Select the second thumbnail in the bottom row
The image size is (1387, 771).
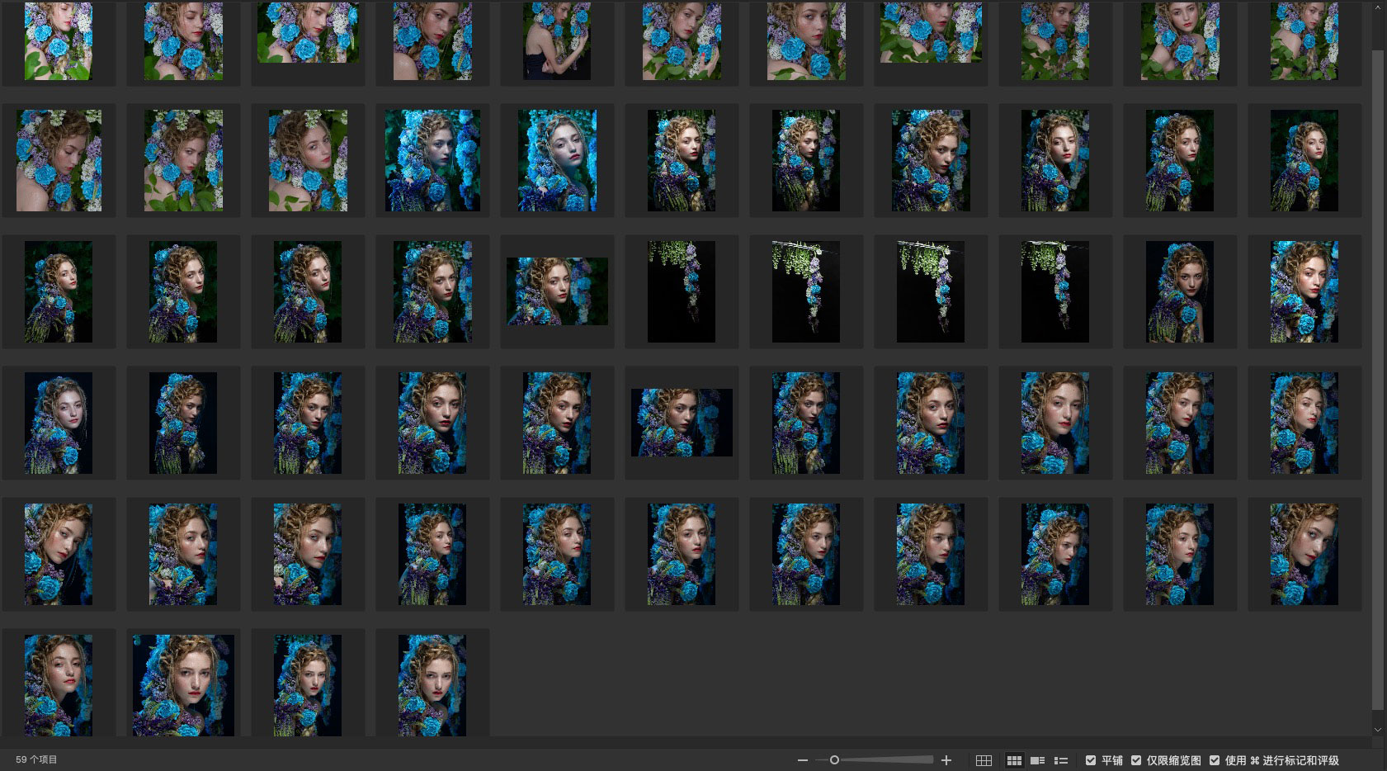(x=183, y=685)
